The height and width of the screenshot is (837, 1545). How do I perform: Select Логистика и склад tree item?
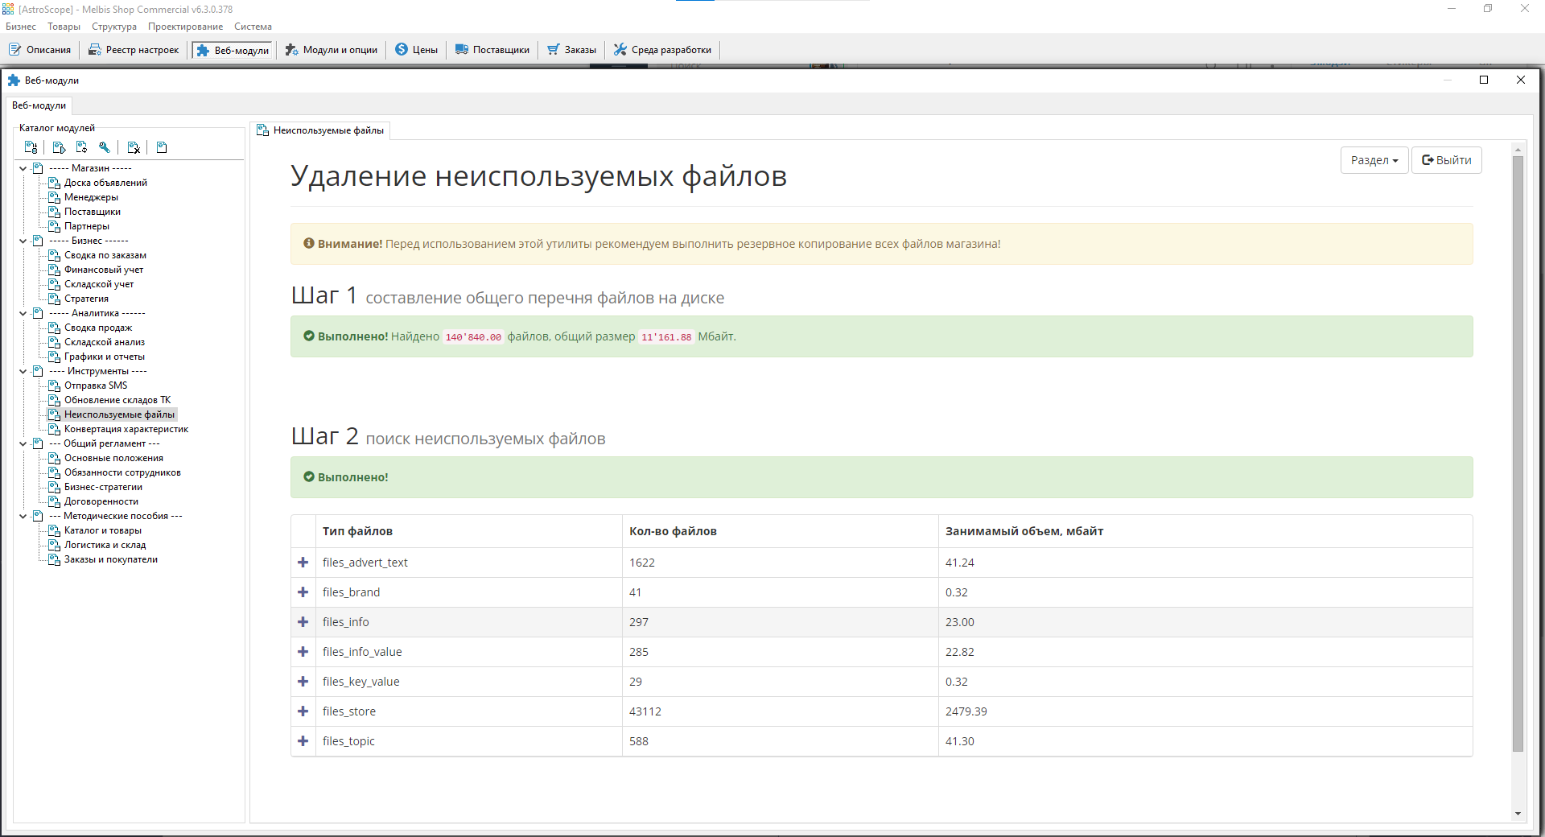pos(105,545)
